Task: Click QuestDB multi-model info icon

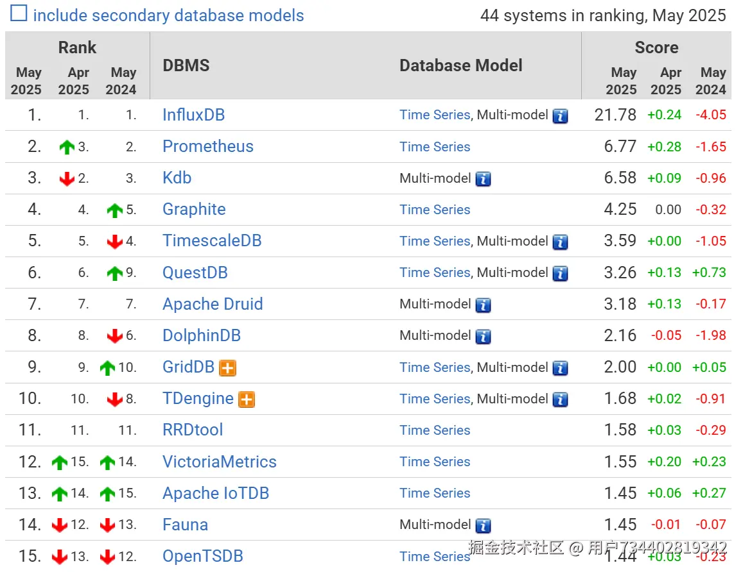Action: pos(560,273)
